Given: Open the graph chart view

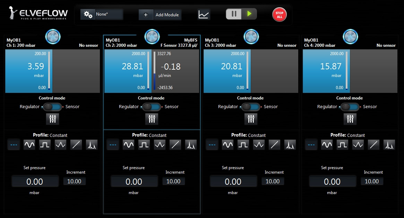Looking at the screenshot, I should [x=204, y=15].
